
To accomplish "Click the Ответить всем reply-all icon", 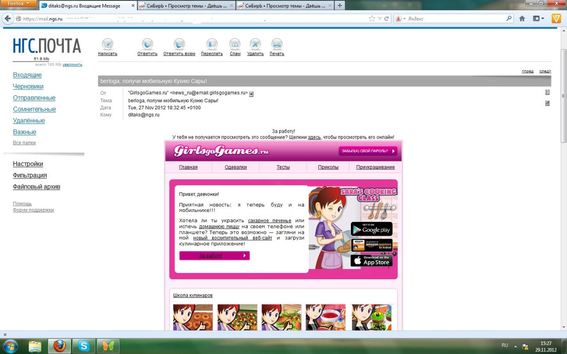I will 179,44.
